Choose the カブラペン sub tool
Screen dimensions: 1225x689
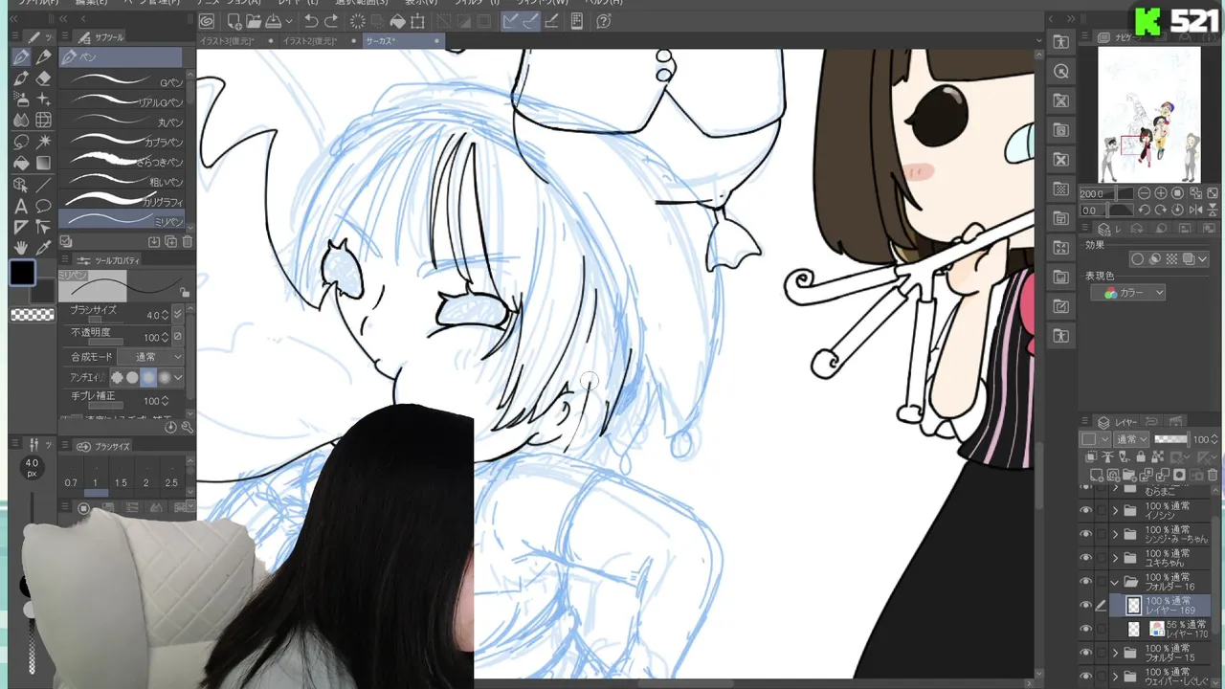tap(122, 143)
